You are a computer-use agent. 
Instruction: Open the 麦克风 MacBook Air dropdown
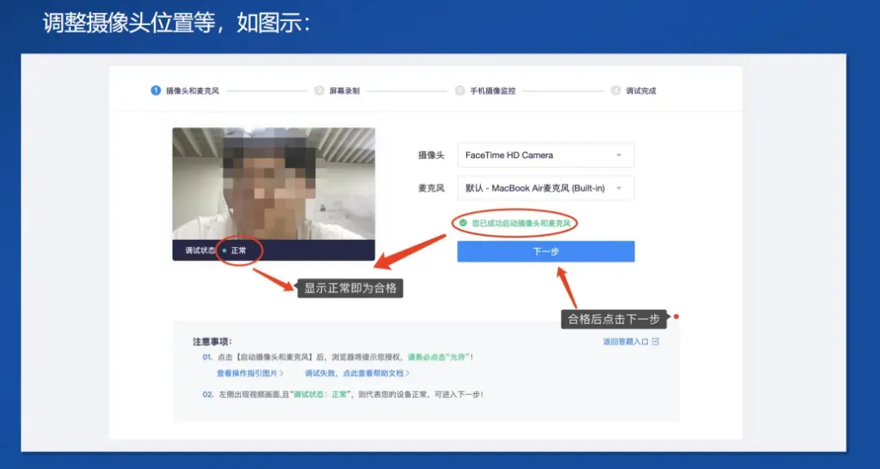coord(545,188)
